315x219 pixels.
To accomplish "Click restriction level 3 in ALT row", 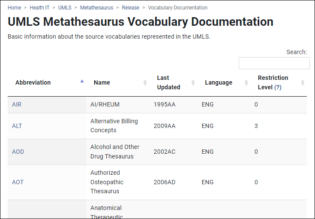I will click(256, 126).
